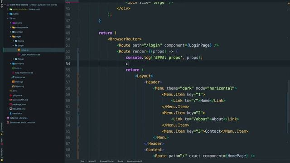This screenshot has height=163, width=290.
Task: Open index.js below index.css
Action: coord(19,81)
